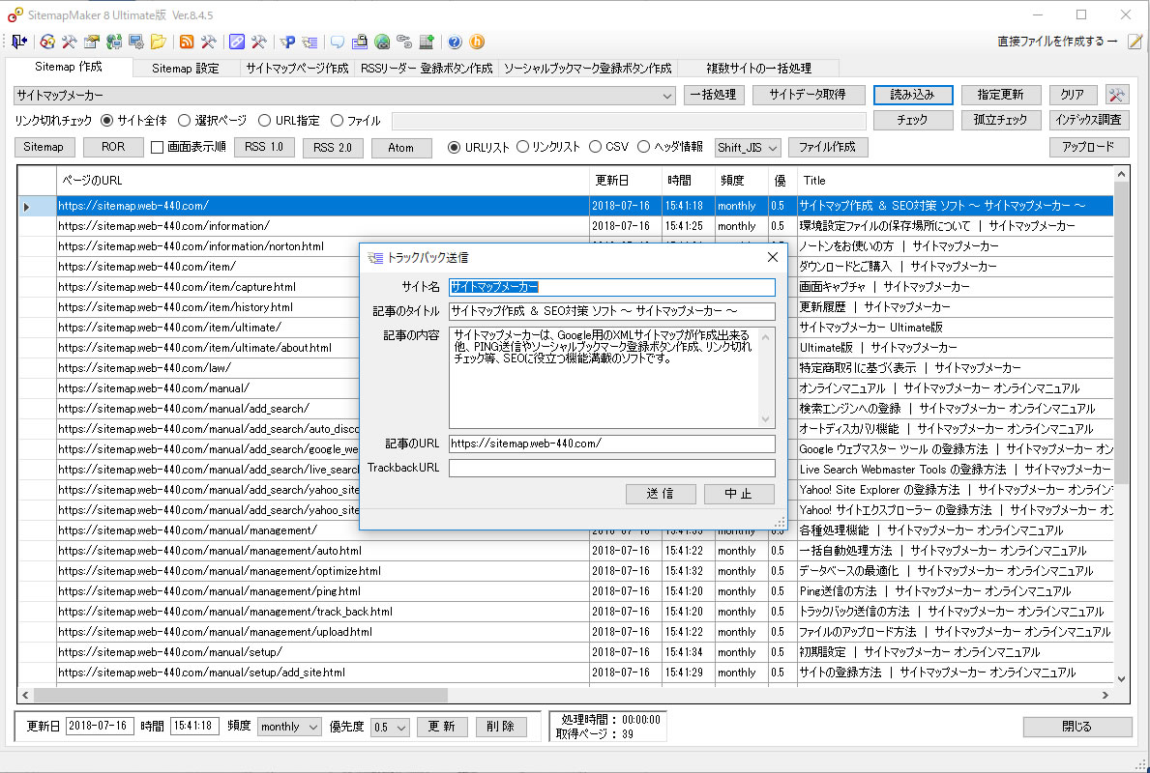The width and height of the screenshot is (1150, 773).
Task: Select ファイル radio button
Action: pyautogui.click(x=337, y=120)
